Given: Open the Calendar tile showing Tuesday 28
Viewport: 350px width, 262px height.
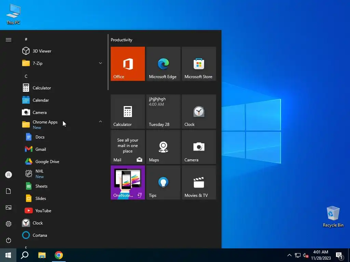Looking at the screenshot, I should (163, 112).
